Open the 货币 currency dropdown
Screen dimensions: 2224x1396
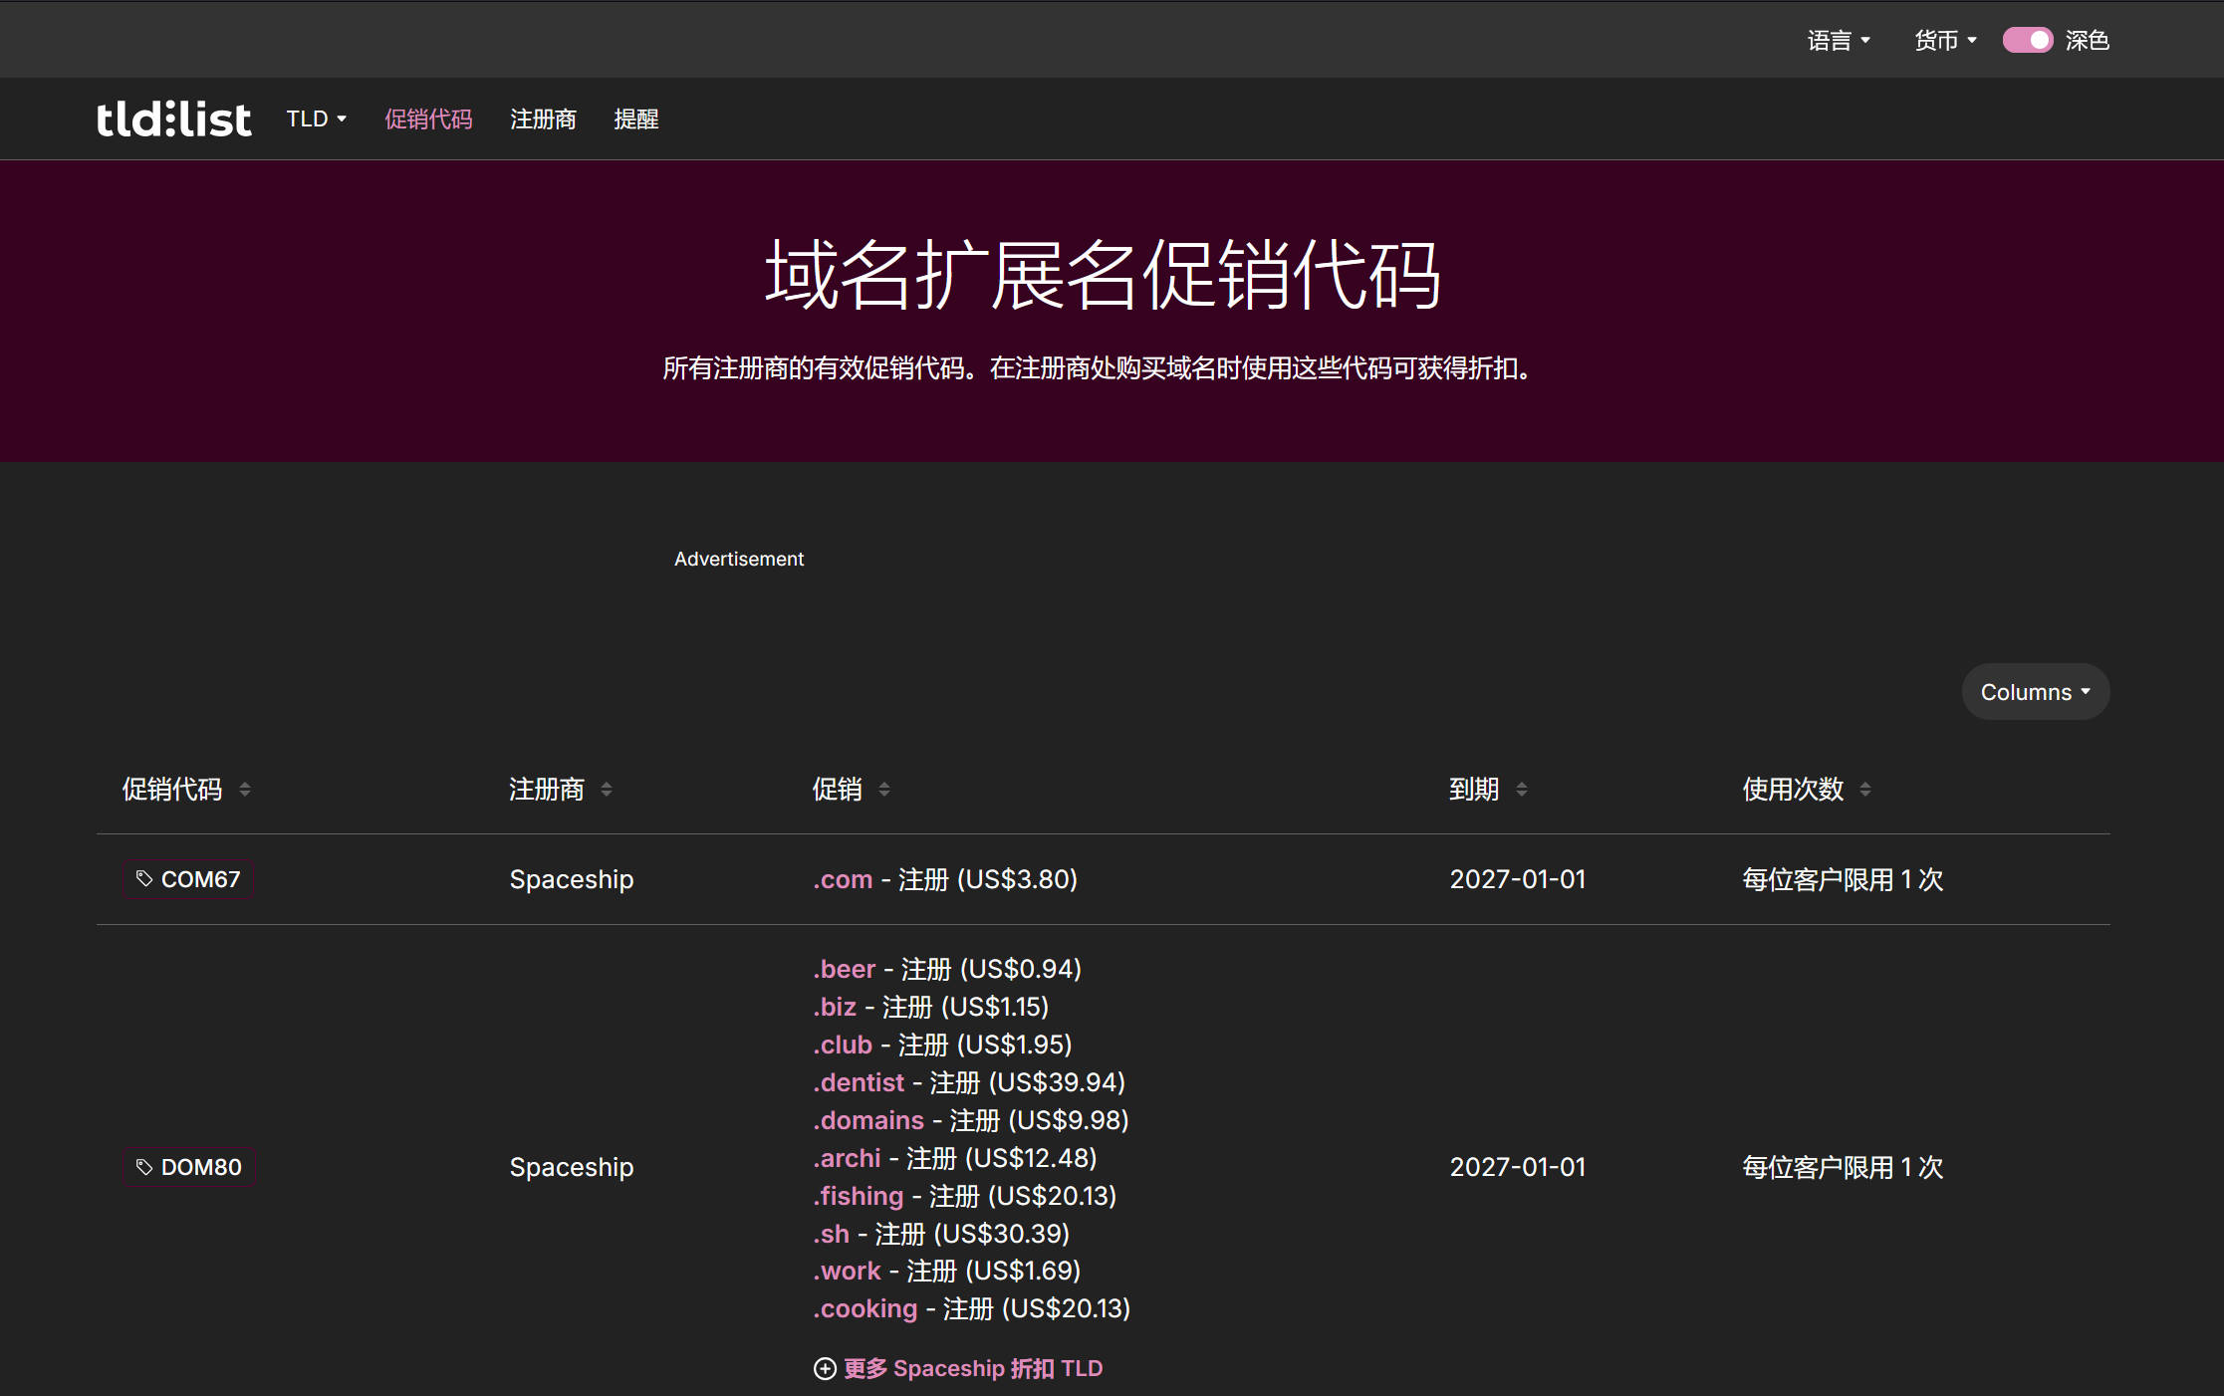pos(1945,40)
